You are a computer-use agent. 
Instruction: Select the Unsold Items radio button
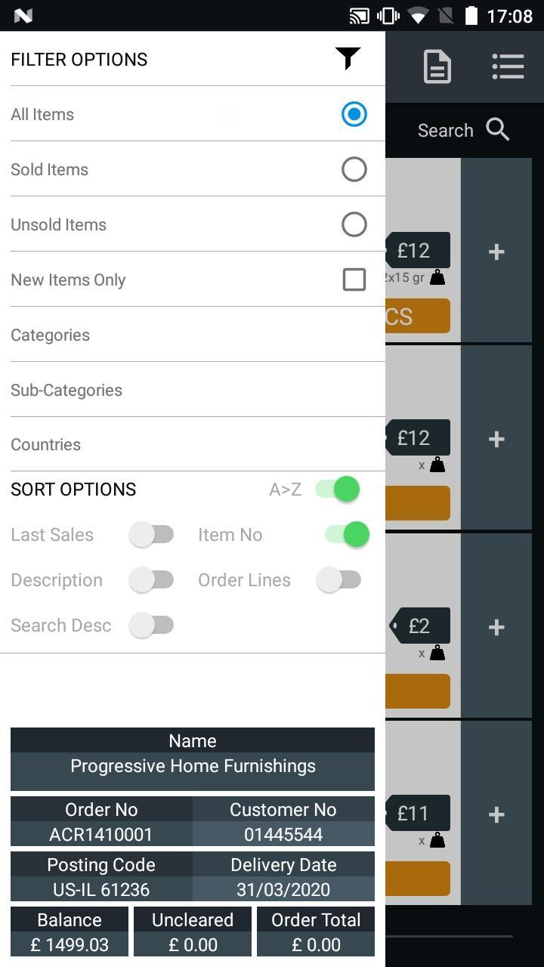(354, 224)
